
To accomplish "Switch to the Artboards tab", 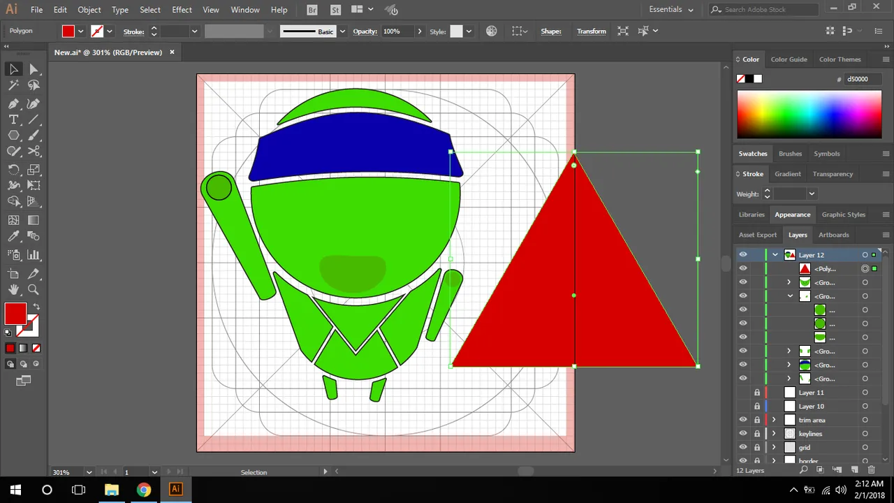I will pos(834,235).
